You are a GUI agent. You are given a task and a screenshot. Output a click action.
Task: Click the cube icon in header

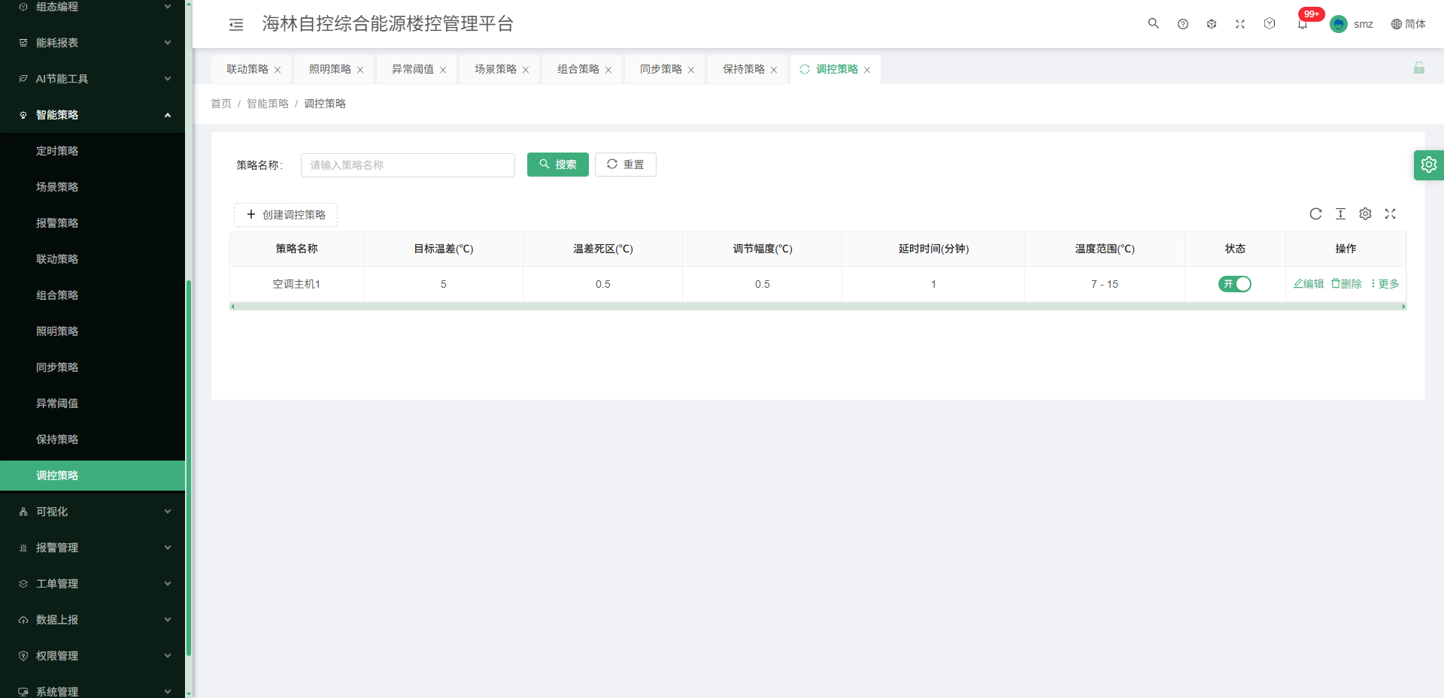coord(1212,24)
